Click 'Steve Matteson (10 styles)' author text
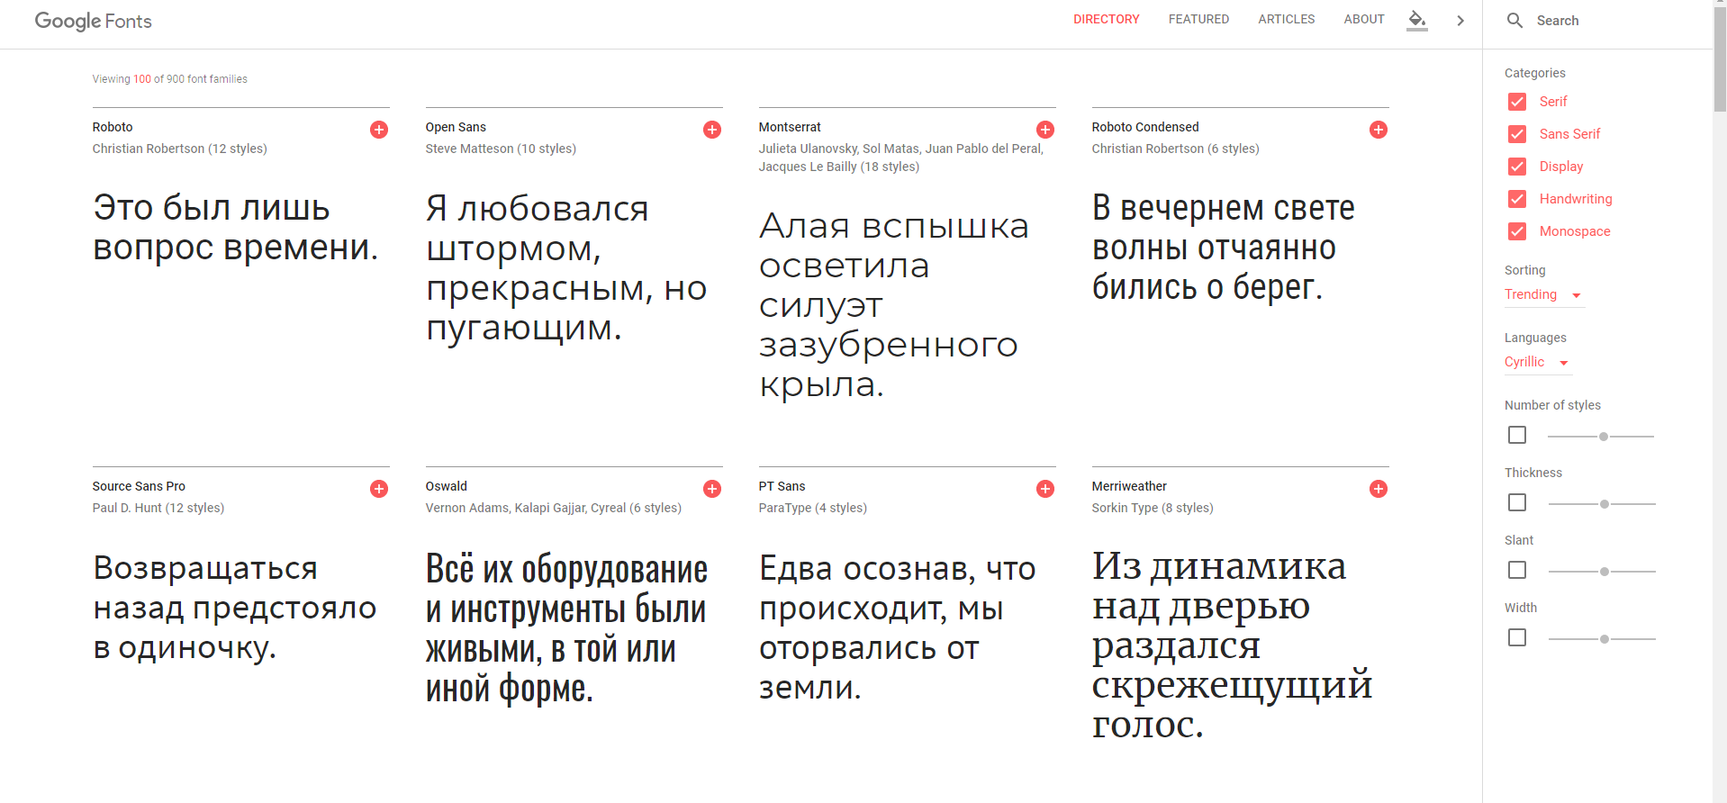1727x803 pixels. point(501,149)
